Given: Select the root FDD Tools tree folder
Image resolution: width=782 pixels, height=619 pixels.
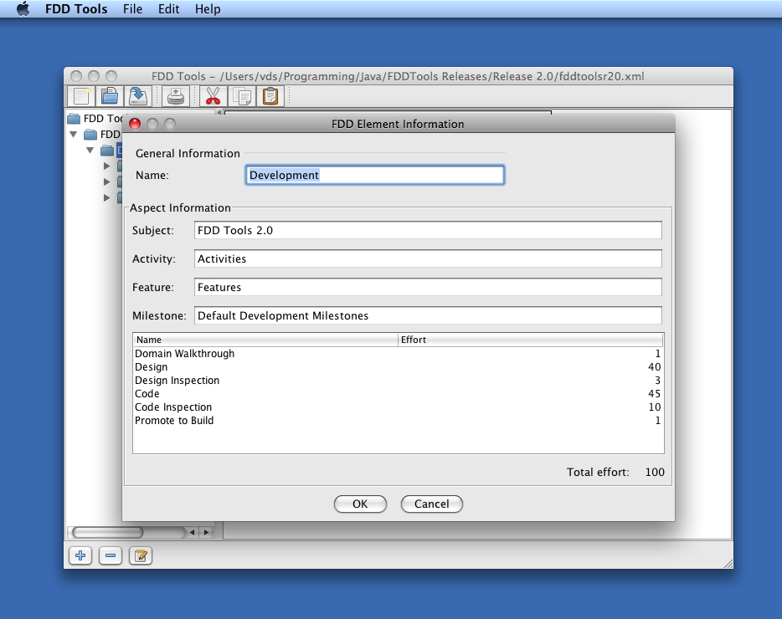Looking at the screenshot, I should pyautogui.click(x=74, y=118).
